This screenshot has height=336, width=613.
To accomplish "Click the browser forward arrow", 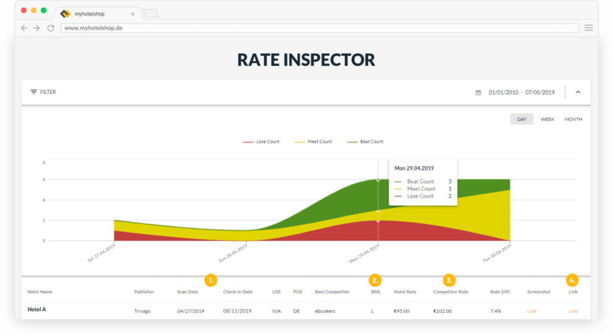I will [x=37, y=28].
